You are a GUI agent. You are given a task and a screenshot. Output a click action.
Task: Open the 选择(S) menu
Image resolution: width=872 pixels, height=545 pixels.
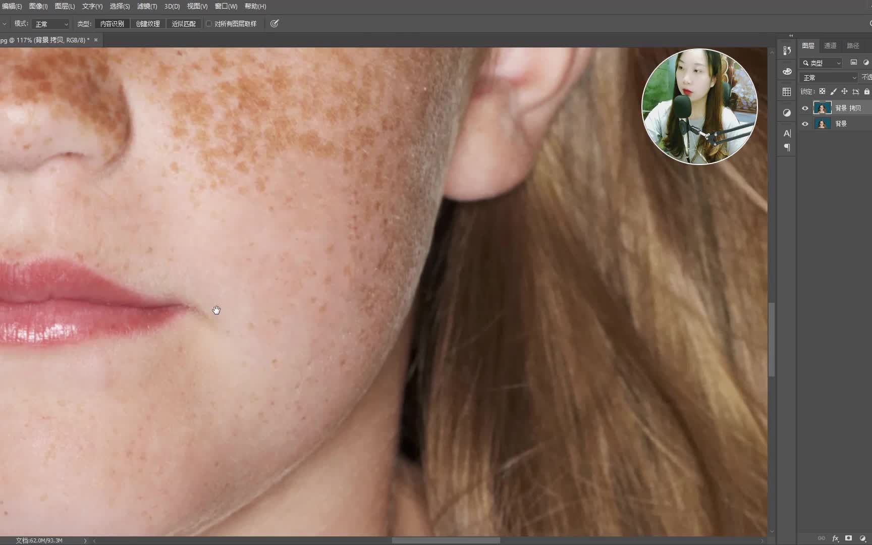(120, 6)
